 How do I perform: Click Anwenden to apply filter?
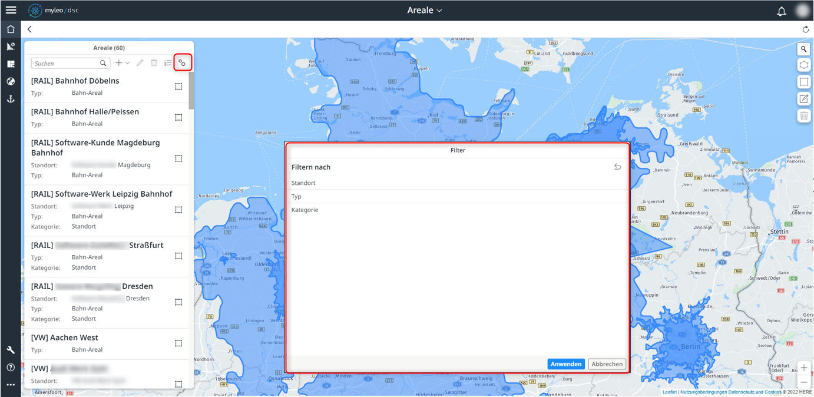(x=566, y=364)
